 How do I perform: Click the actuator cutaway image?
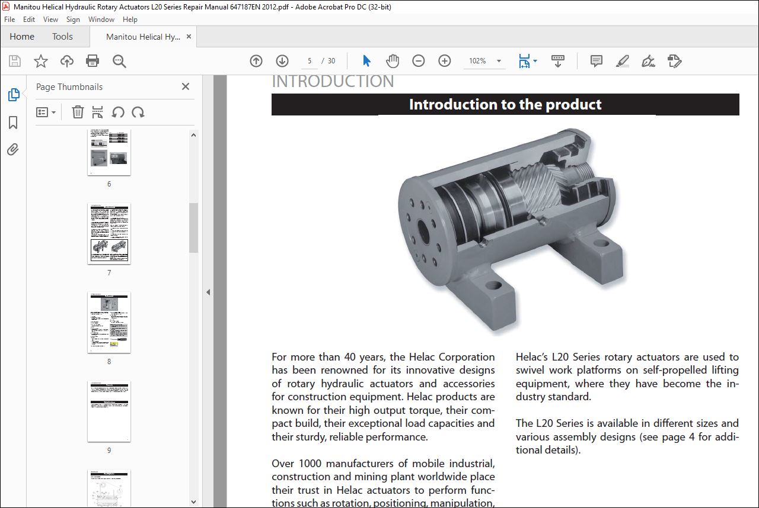[x=511, y=231]
